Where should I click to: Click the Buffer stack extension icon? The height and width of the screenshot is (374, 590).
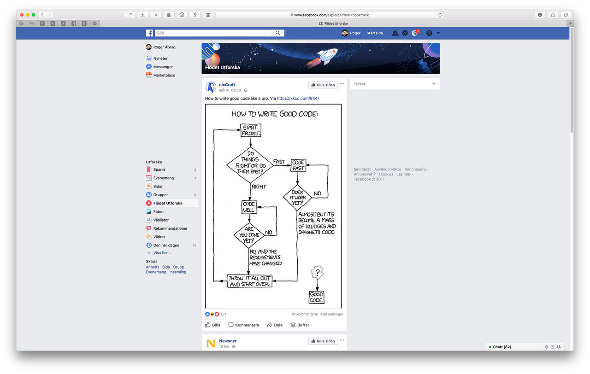pyautogui.click(x=208, y=15)
